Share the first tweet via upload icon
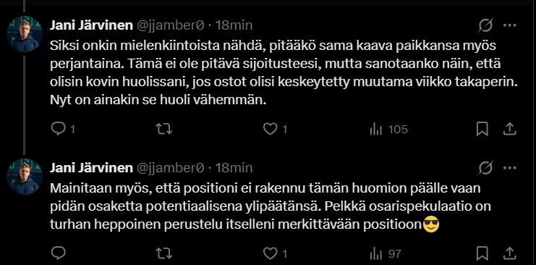The height and width of the screenshot is (265, 536). [509, 129]
